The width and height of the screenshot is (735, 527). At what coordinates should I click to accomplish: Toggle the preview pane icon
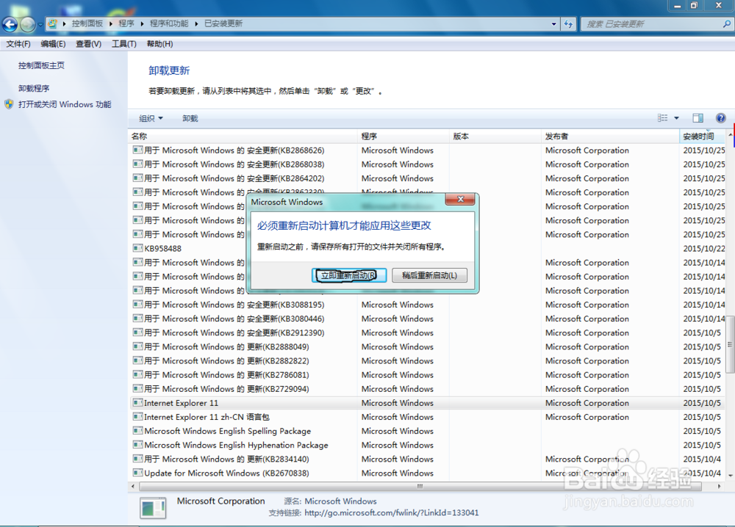(x=698, y=118)
